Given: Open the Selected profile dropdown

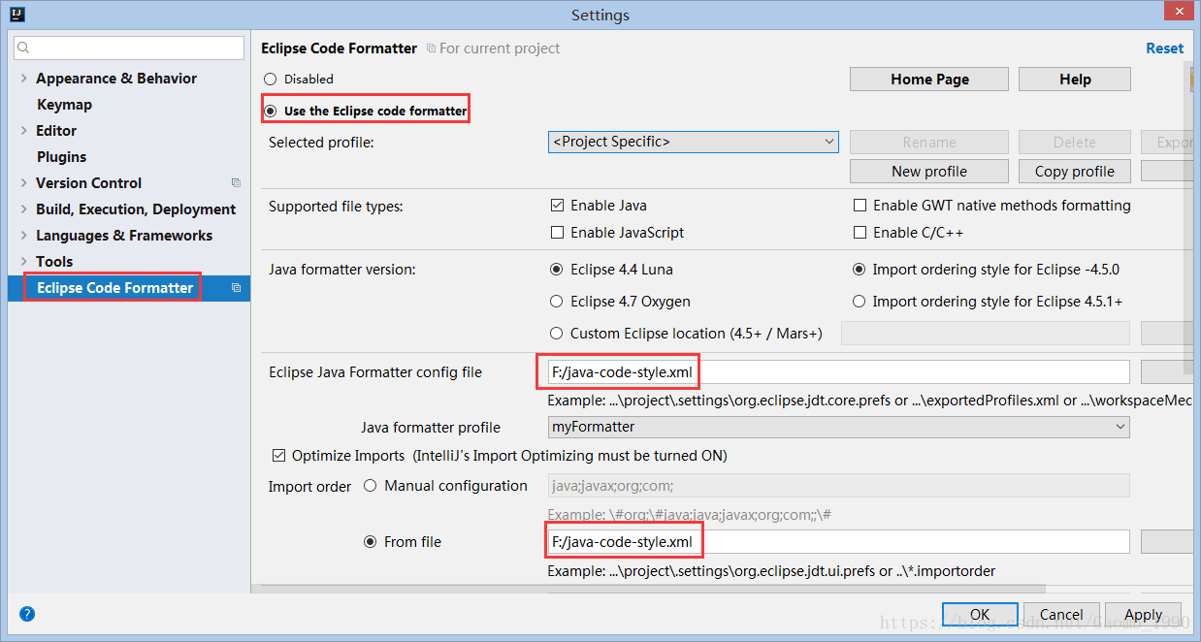Looking at the screenshot, I should (x=693, y=142).
